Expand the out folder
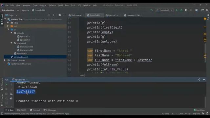The width and height of the screenshot is (210, 118). 8,26
